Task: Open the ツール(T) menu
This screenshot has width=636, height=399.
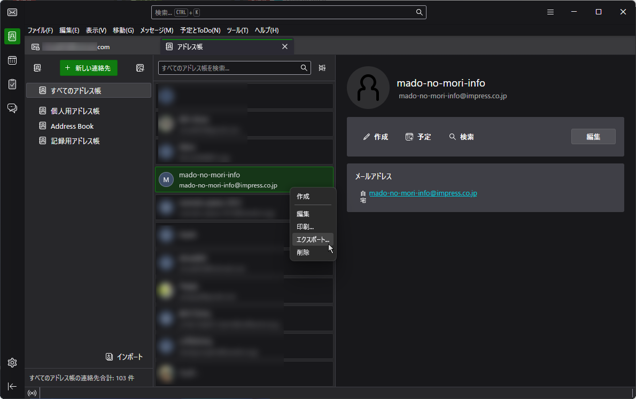Action: click(237, 30)
